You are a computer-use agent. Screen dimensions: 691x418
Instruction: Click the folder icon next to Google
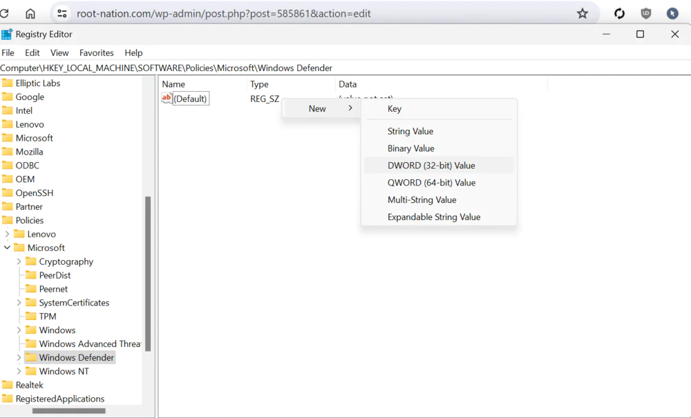tap(7, 97)
